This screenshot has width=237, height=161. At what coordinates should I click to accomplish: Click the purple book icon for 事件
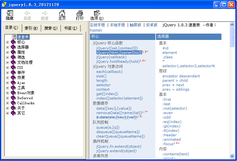pos(13,73)
